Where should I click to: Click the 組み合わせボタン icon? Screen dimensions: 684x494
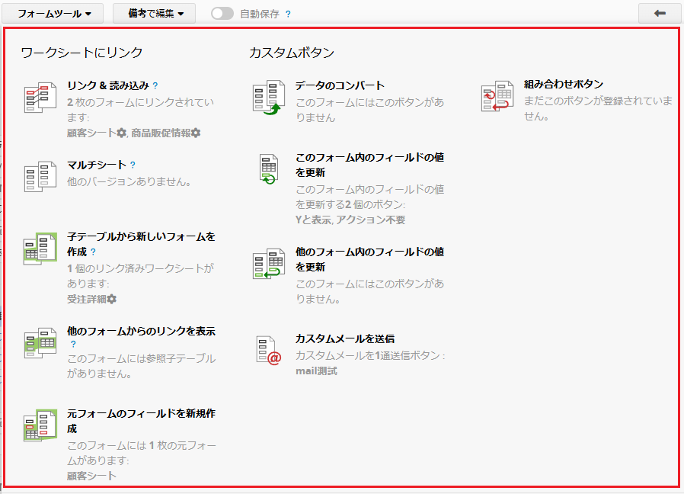pos(497,97)
